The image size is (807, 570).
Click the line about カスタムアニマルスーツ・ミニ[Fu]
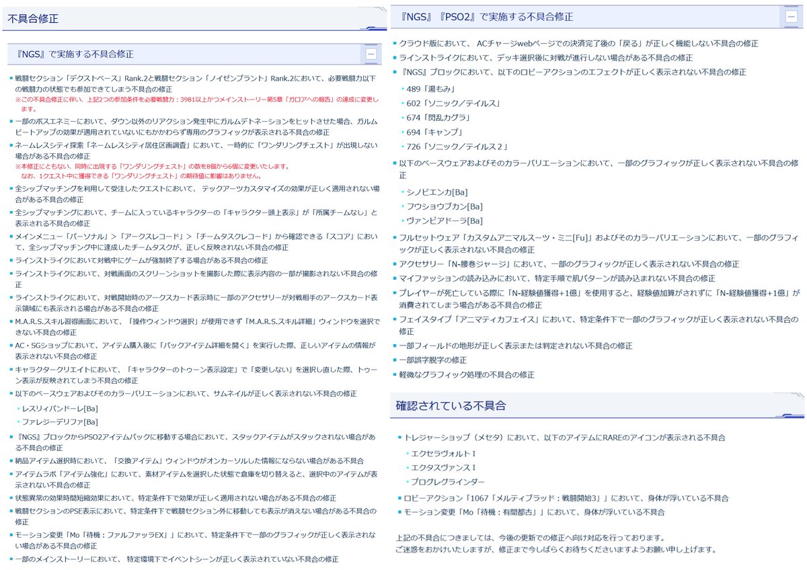[599, 243]
